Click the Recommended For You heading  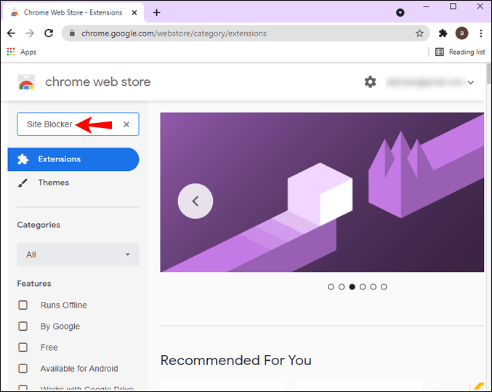pyautogui.click(x=236, y=360)
